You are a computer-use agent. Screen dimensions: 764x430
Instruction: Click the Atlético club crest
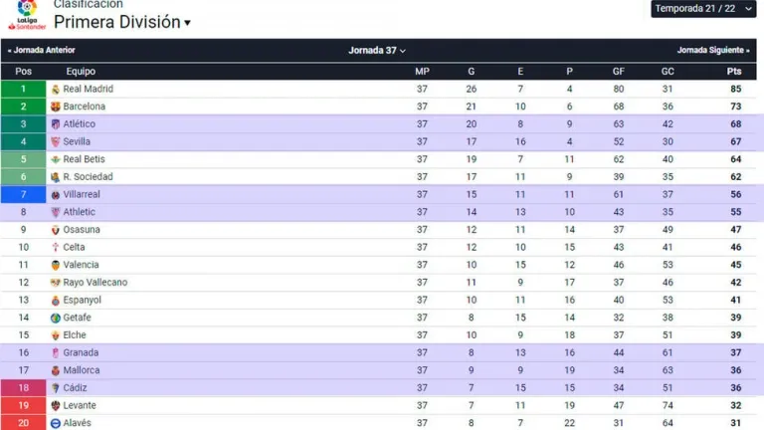(56, 124)
